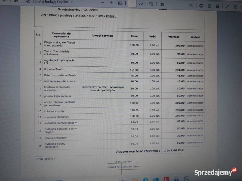Open Microsoft Edge from the taskbar
Viewport: 242px width, 181px height.
pos(145,179)
